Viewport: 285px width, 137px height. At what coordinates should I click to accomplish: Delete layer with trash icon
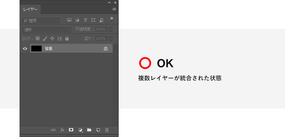[107, 130]
